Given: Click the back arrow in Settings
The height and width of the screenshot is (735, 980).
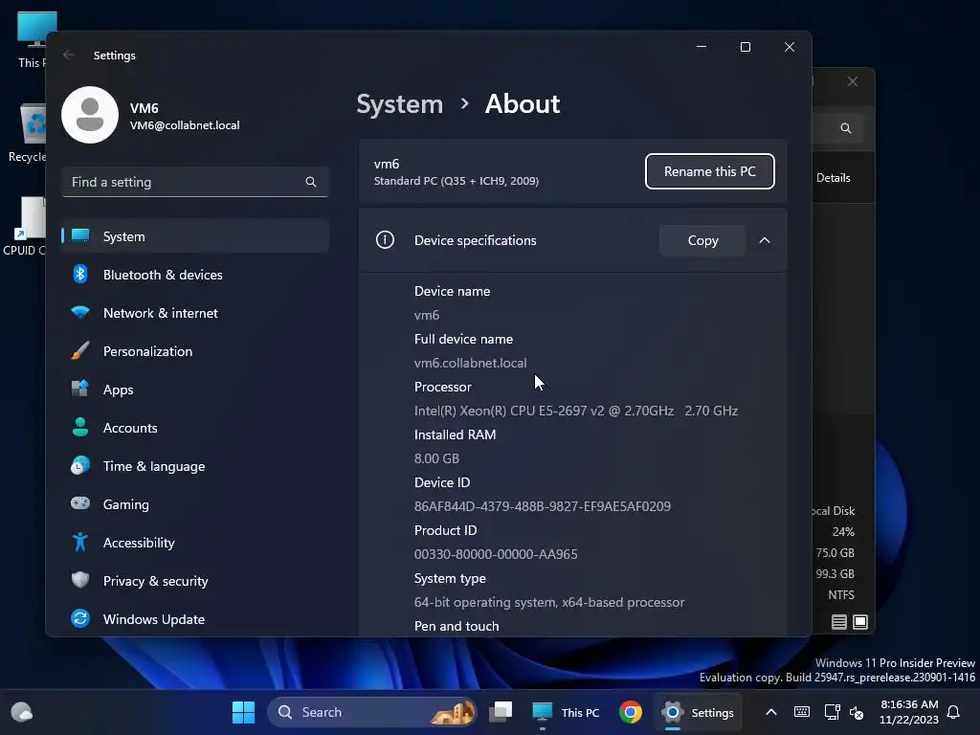Looking at the screenshot, I should point(69,55).
